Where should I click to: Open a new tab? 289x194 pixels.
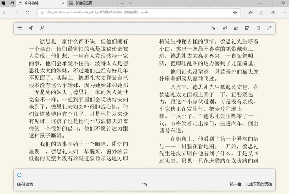click(x=122, y=3)
